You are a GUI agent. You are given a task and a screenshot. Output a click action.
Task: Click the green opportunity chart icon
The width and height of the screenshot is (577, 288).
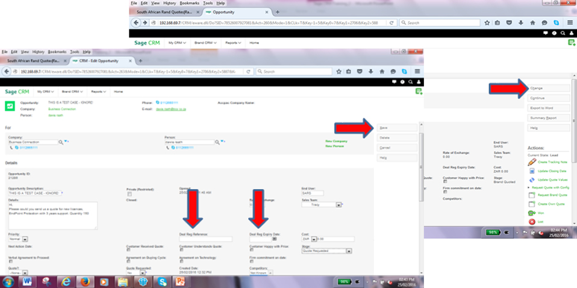click(10, 105)
